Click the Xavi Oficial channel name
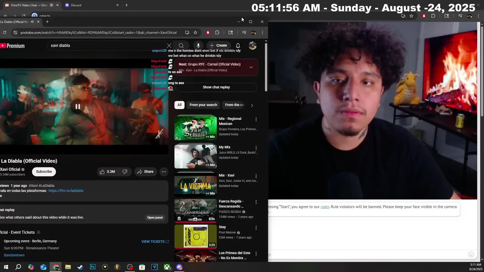This screenshot has height=272, width=484. coord(10,169)
